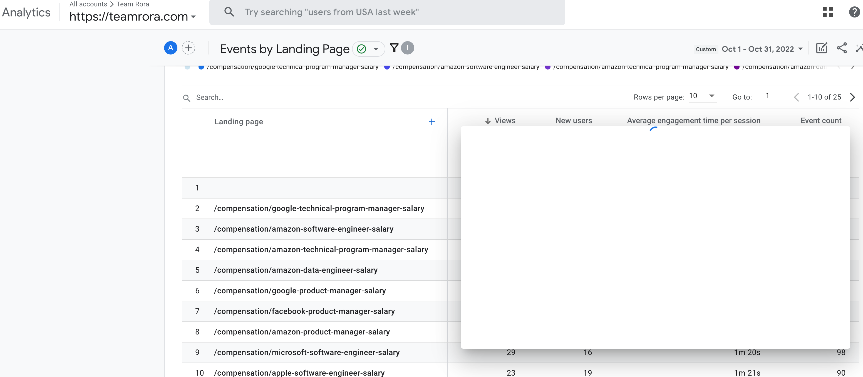Screen dimensions: 863x377
Task: Expand the report title dropdown arrow
Action: point(376,49)
